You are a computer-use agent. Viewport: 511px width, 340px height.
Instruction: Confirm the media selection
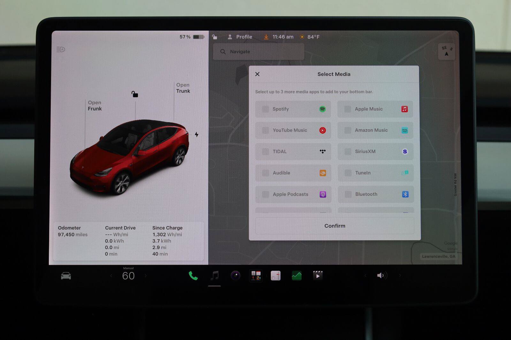pos(335,226)
